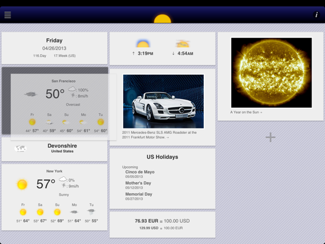The width and height of the screenshot is (325, 244).
Task: Tap San Francisco cloud cover icon near 100%
Action: pos(72,89)
